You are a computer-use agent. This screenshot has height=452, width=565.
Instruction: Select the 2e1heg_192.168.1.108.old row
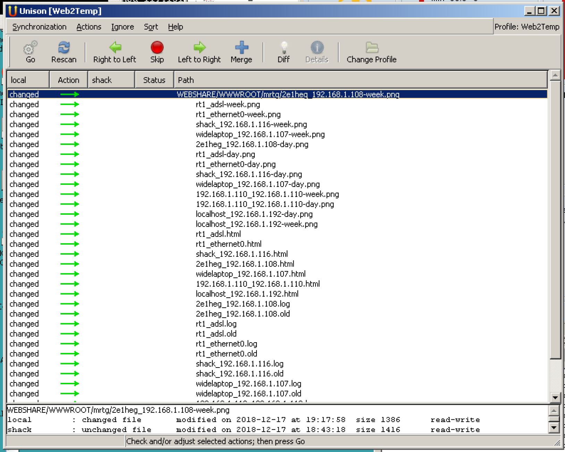point(277,314)
